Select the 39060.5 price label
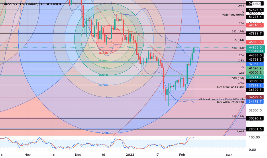Viewport: 267px width, 158px height. coord(255,81)
